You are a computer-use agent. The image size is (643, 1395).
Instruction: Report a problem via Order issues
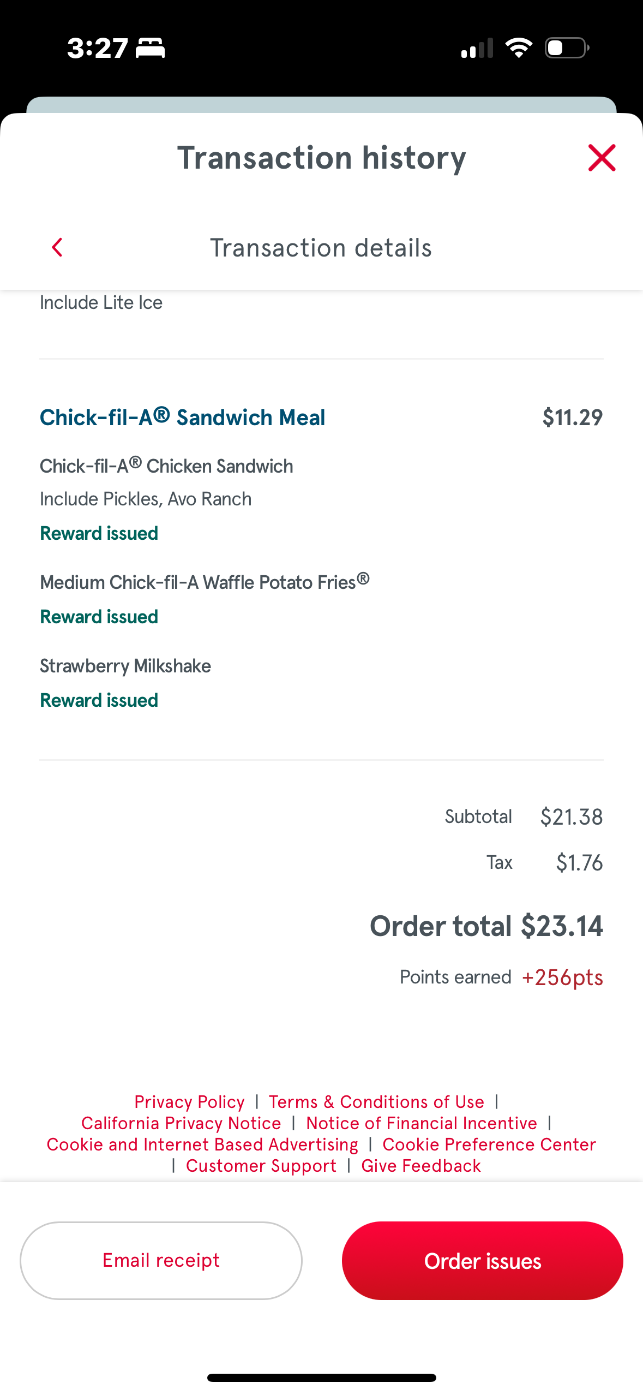click(x=482, y=1261)
